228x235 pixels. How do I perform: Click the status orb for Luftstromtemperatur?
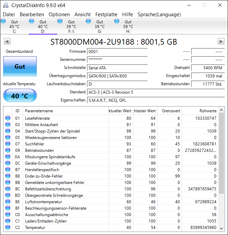click(x=8, y=202)
